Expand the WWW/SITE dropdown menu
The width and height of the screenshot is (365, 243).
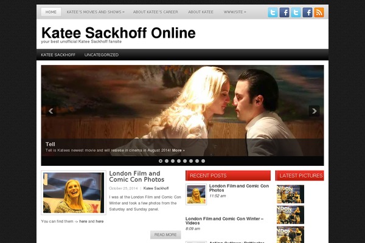pyautogui.click(x=235, y=12)
